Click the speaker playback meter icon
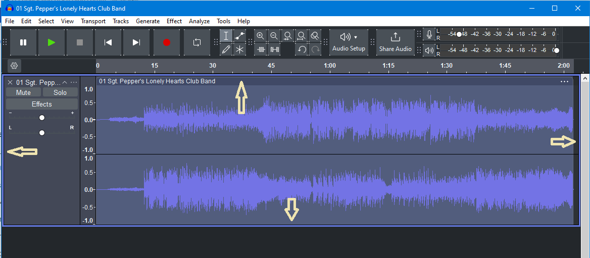 pos(429,49)
